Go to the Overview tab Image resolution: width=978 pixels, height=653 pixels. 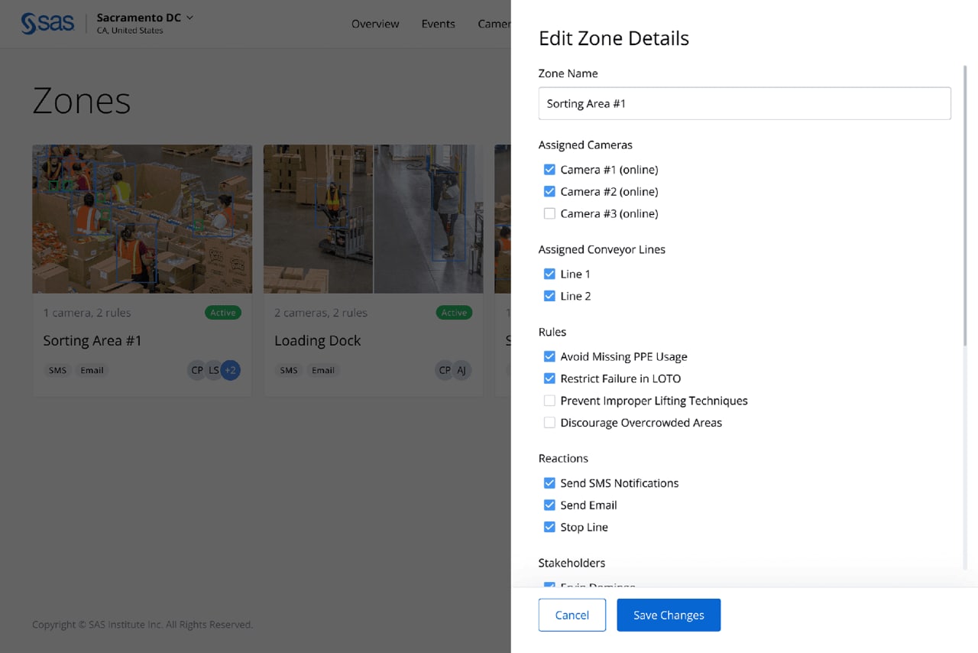click(x=374, y=24)
